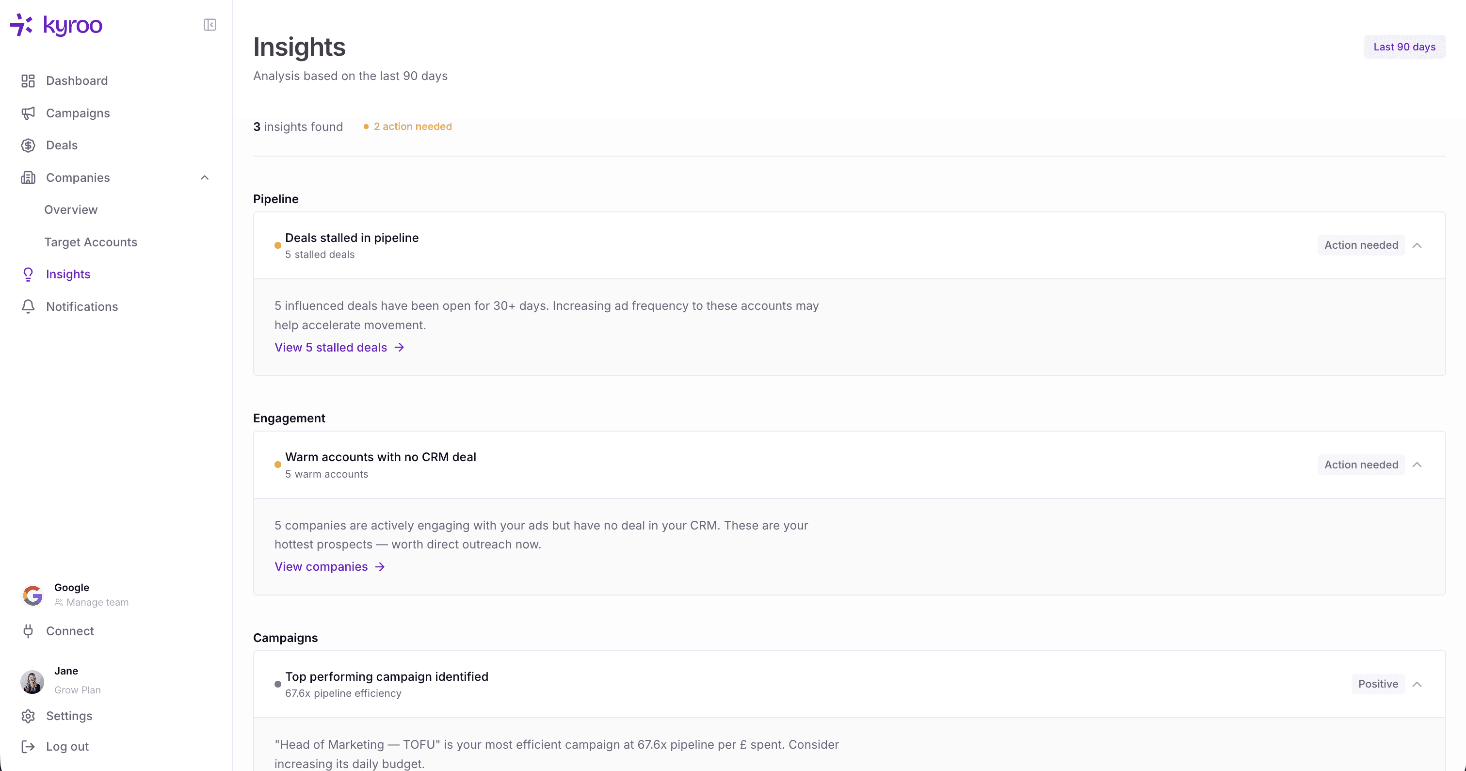The image size is (1466, 771).
Task: Collapse the Deals stalled in pipeline card
Action: pyautogui.click(x=1417, y=245)
